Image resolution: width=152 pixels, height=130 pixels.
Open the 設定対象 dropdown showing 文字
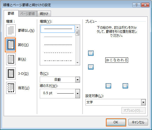tap(116, 102)
